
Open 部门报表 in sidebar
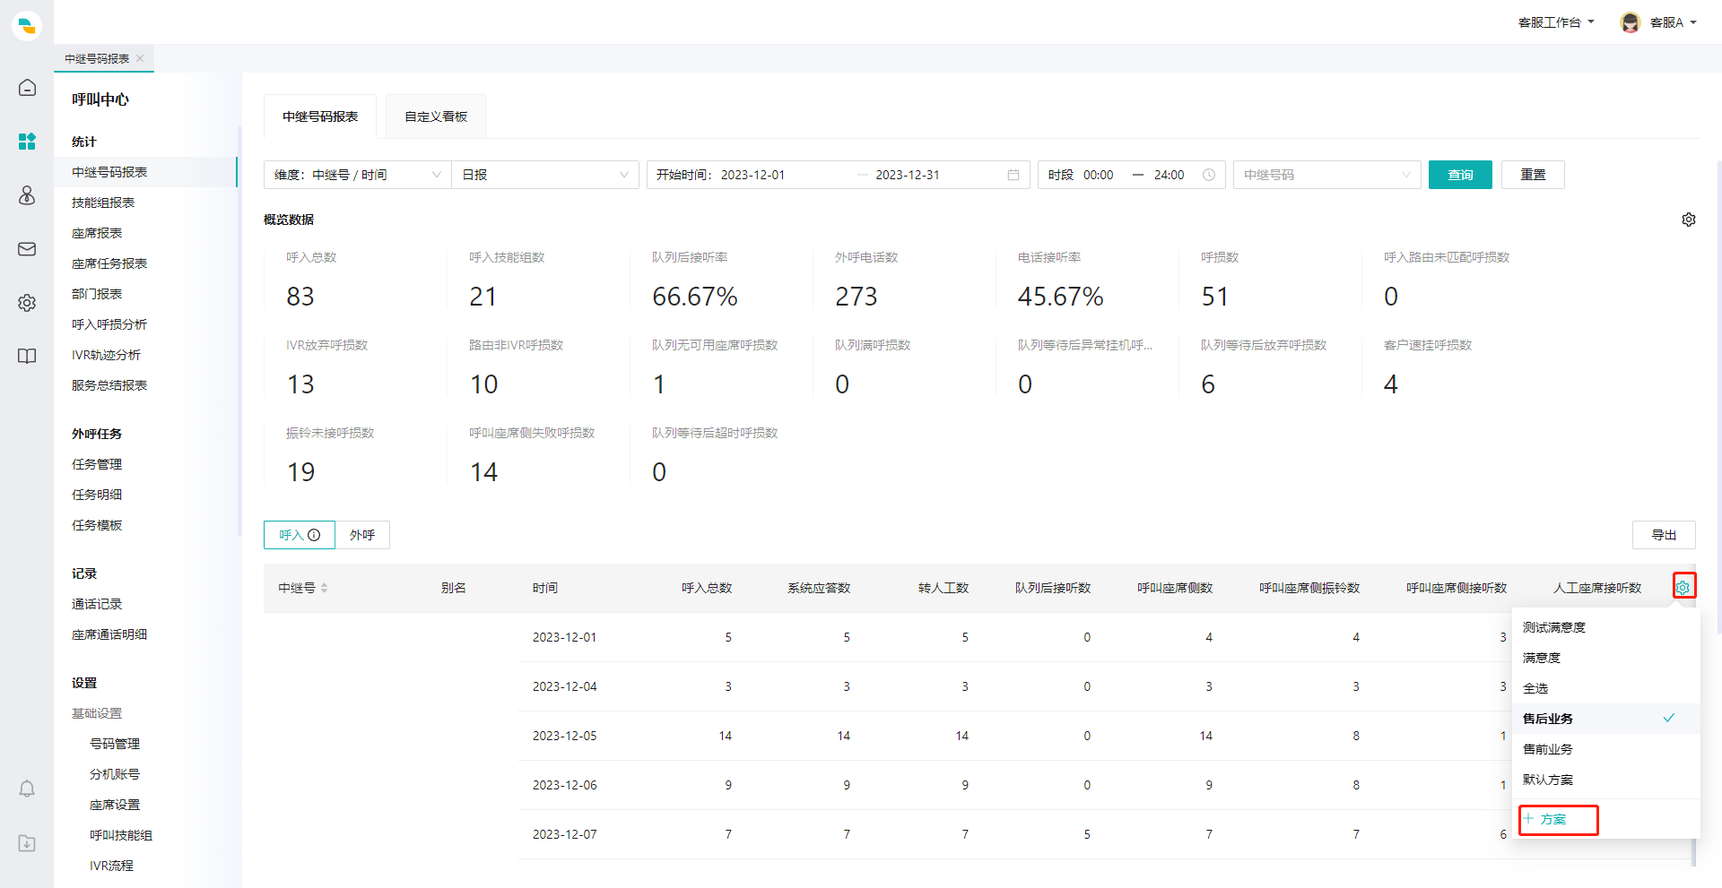pyautogui.click(x=97, y=294)
